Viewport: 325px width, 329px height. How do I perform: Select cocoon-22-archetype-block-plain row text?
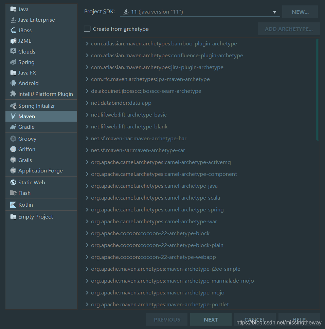click(x=157, y=245)
